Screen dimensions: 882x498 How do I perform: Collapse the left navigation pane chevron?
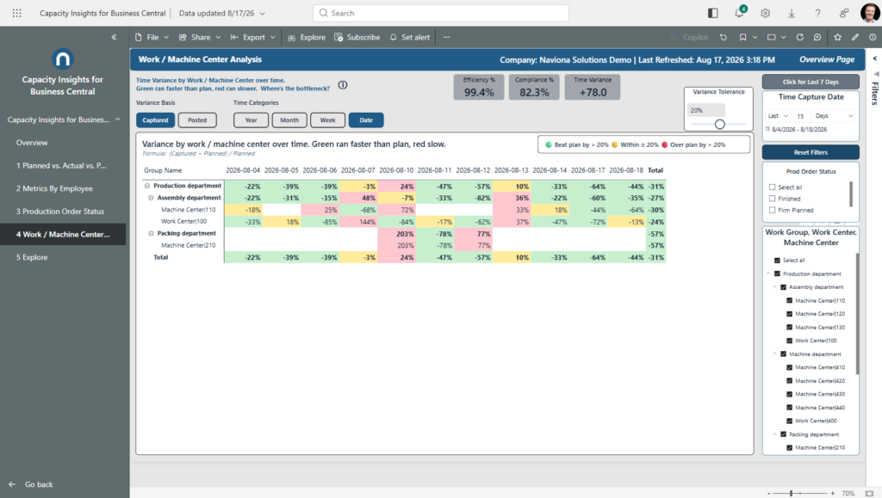pos(115,37)
